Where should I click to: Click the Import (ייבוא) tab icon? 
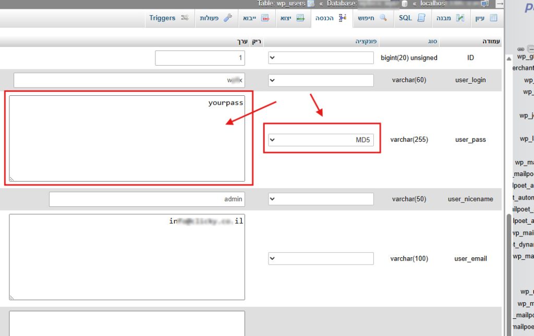[x=265, y=18]
